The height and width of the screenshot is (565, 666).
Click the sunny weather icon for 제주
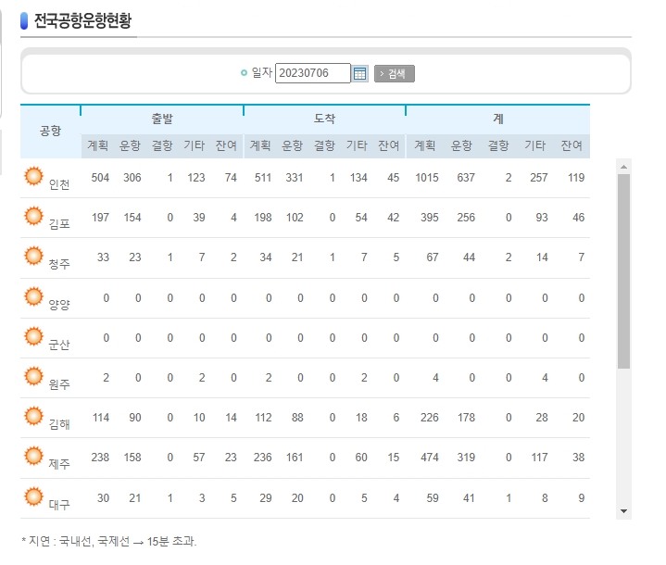tap(33, 456)
